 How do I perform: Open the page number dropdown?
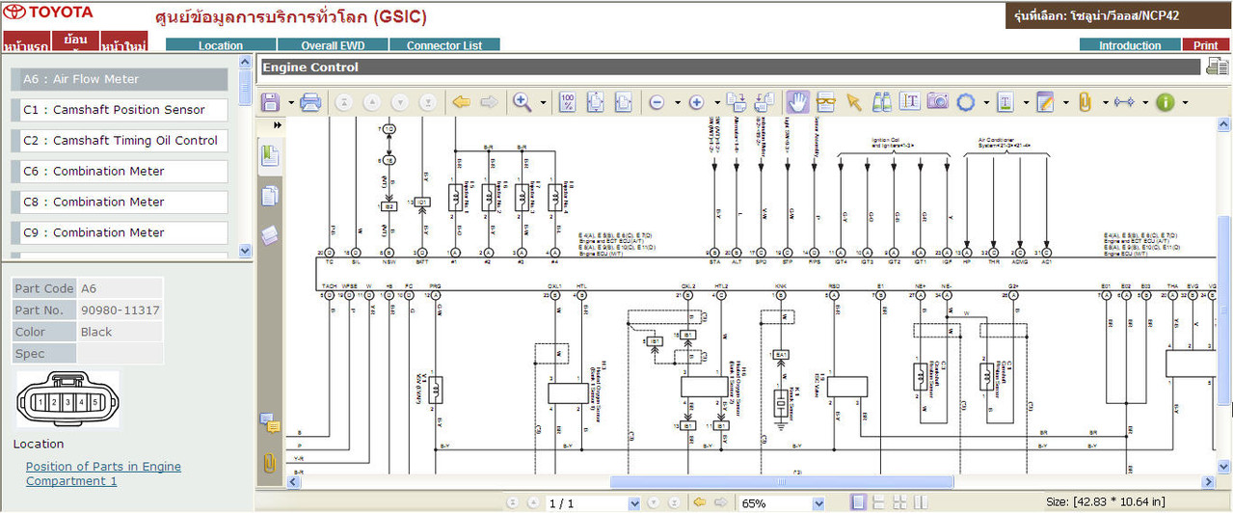[633, 503]
